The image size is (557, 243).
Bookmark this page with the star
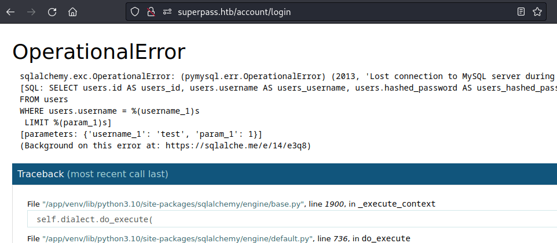click(537, 12)
